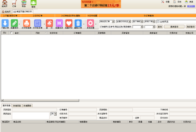Switch to the 起始页 start page tab
The width and height of the screenshot is (196, 132).
[6, 11]
